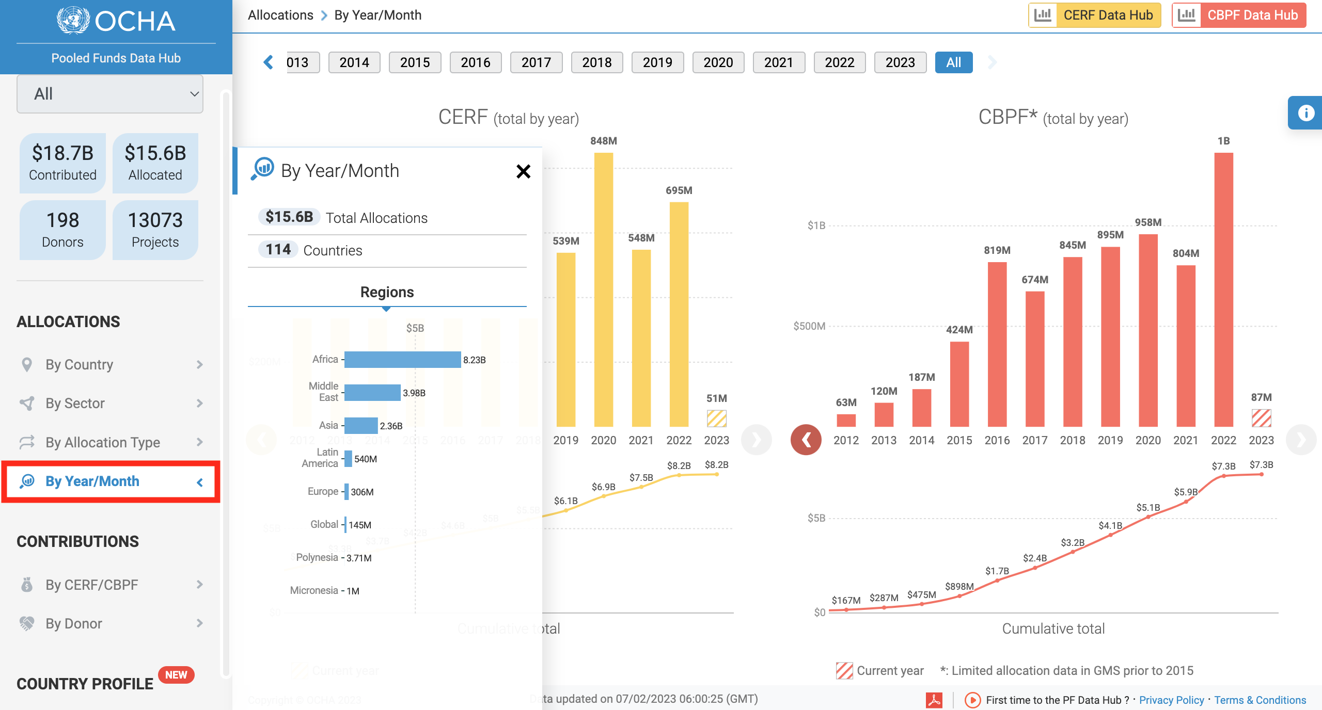Expand the By Donor chevron
1322x710 pixels.
(x=200, y=623)
